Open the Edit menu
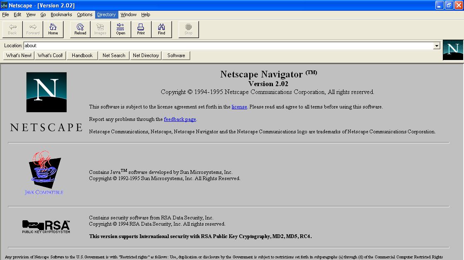Viewport: 464px width, 260px height. click(17, 14)
